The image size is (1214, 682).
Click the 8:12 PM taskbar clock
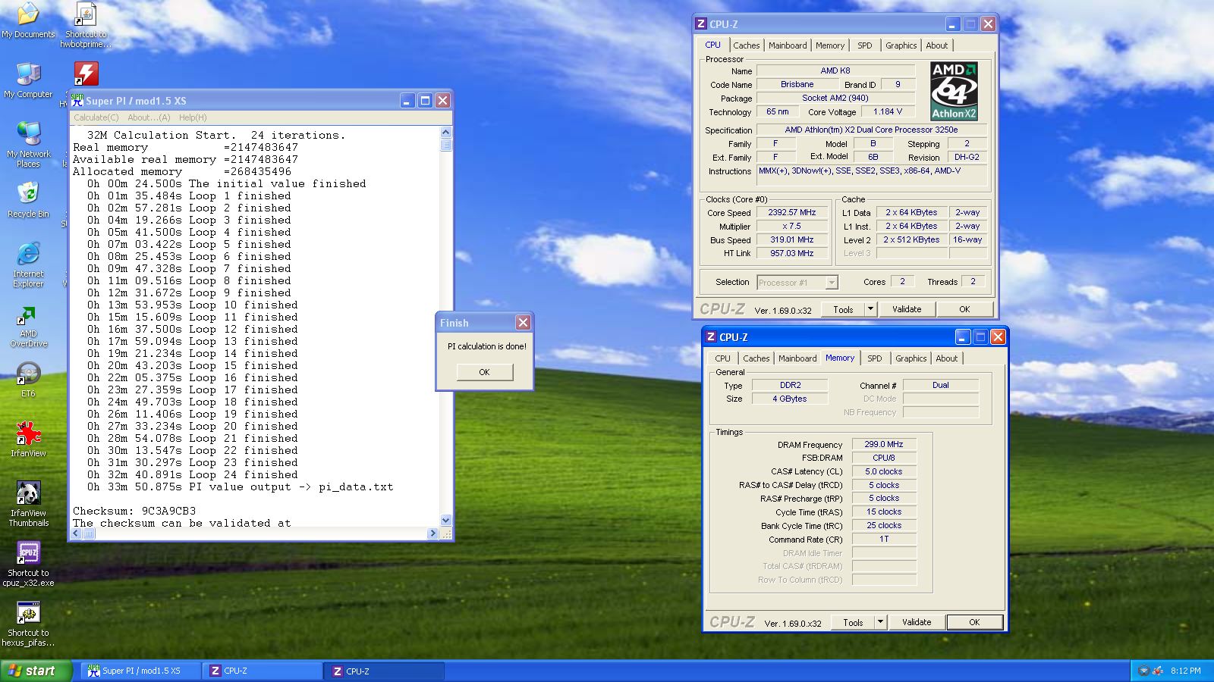(x=1185, y=671)
